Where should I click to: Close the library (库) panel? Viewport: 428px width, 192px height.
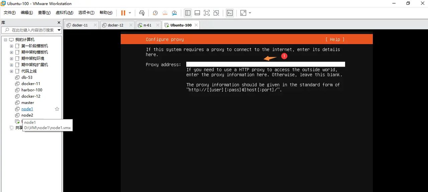(x=59, y=22)
